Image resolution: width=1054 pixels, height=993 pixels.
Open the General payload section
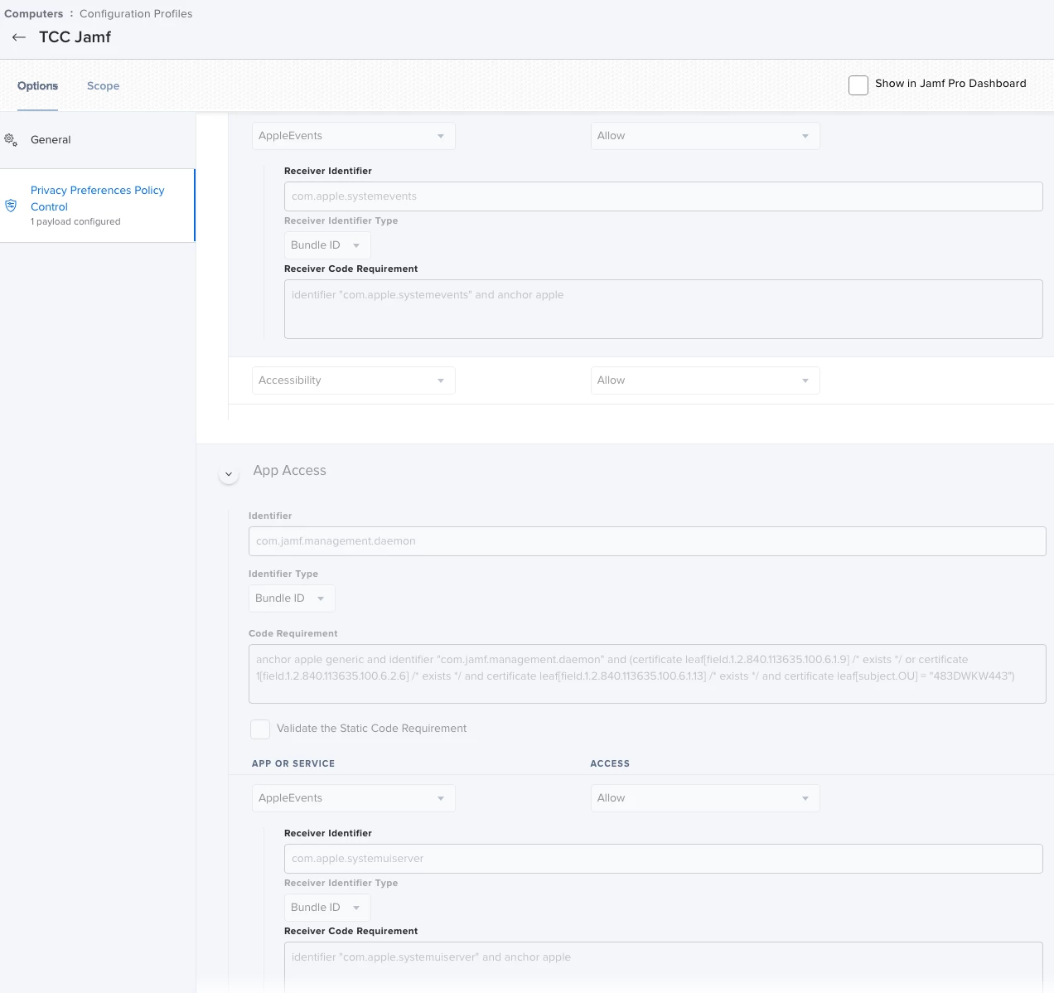(98, 140)
